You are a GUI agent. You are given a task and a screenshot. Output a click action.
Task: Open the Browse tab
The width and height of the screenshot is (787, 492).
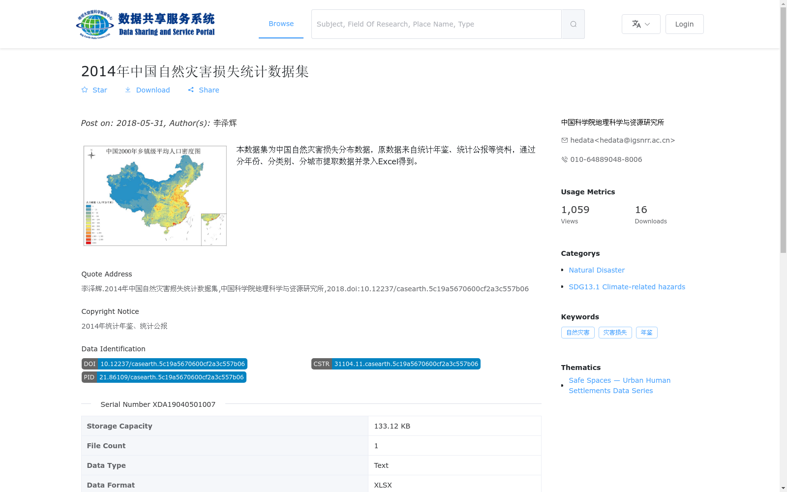click(x=281, y=24)
